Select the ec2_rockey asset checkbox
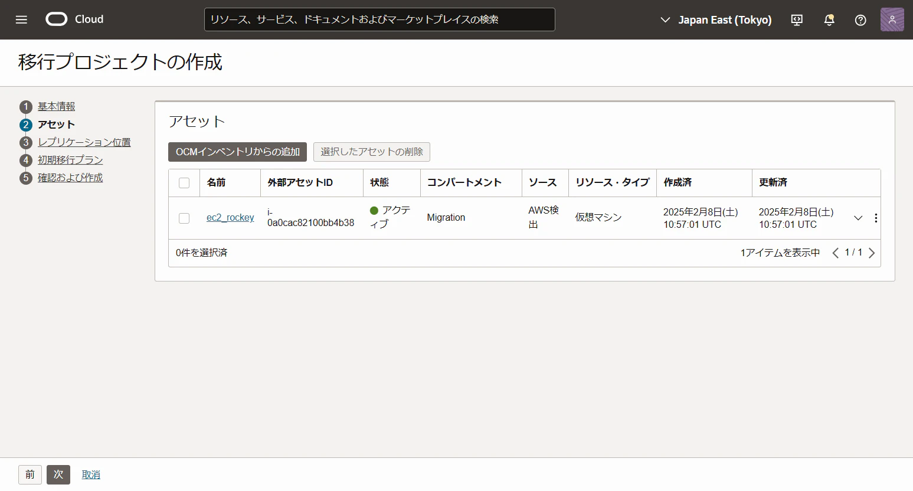This screenshot has height=491, width=913. [184, 218]
